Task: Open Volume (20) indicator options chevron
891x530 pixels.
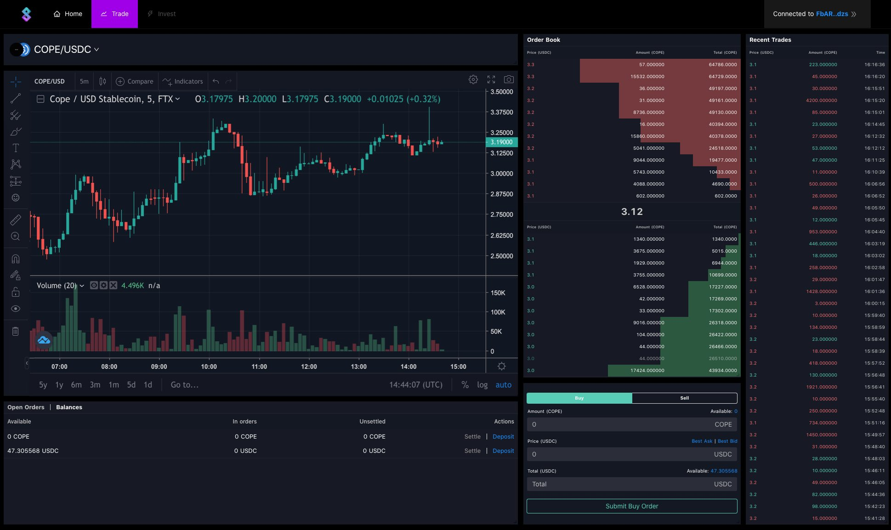Action: tap(82, 286)
